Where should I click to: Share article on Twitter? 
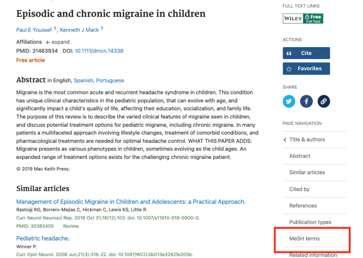tap(289, 101)
